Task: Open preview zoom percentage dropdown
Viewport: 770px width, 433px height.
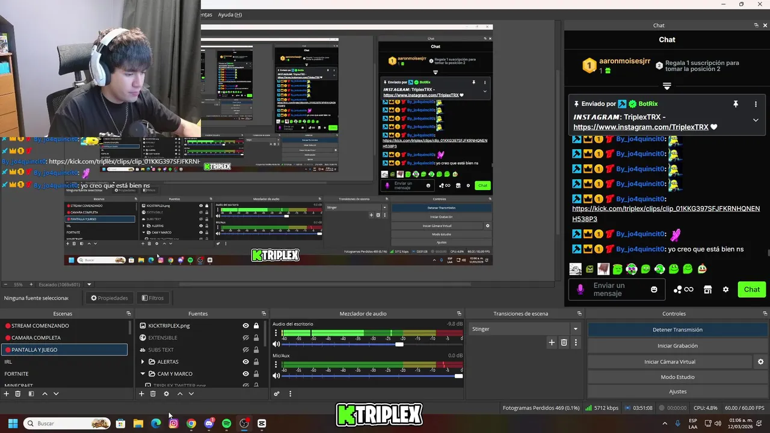Action: (89, 284)
